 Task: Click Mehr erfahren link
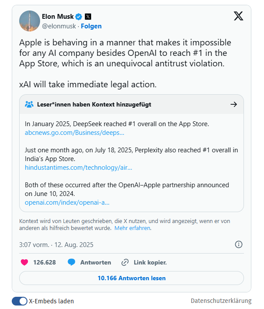coord(132,228)
